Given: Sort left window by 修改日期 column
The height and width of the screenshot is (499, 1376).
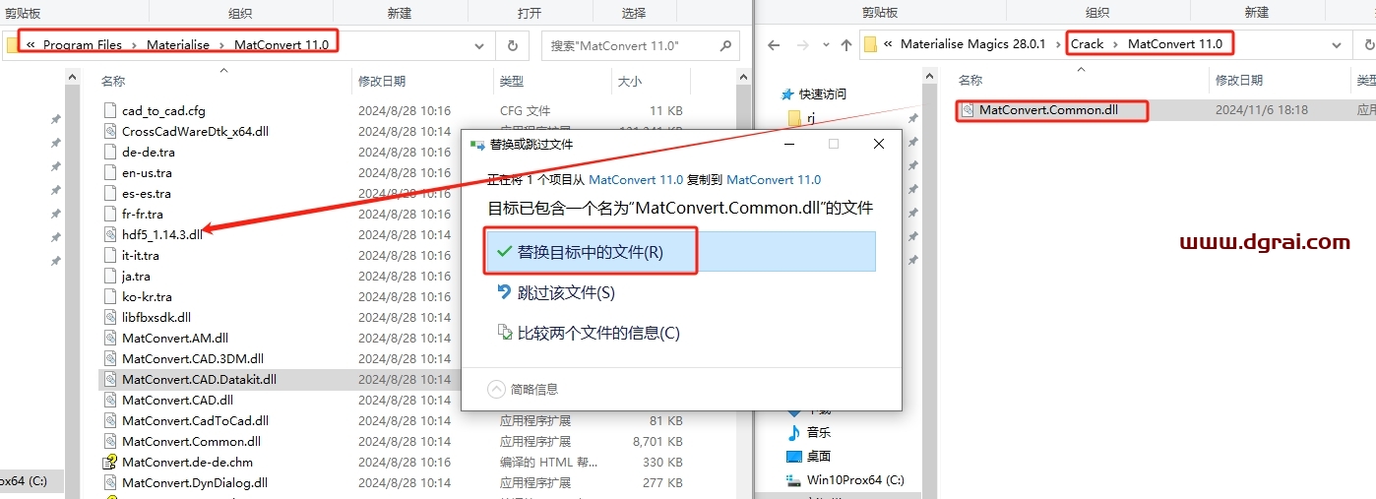Looking at the screenshot, I should coord(382,81).
